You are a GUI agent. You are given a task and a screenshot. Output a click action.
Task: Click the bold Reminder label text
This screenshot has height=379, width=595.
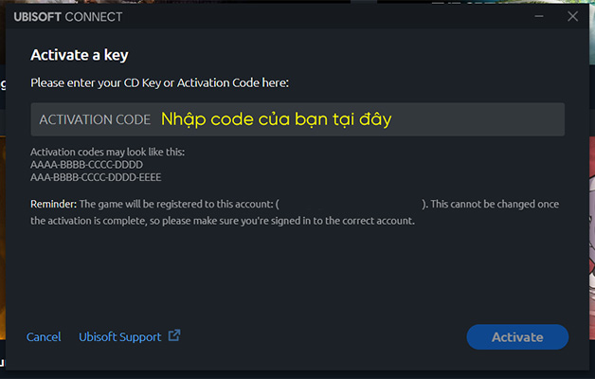click(53, 204)
